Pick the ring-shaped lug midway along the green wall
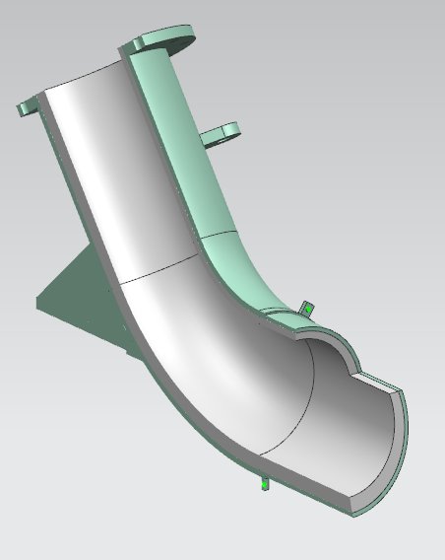Viewport: 445px width, 560px height. click(221, 135)
